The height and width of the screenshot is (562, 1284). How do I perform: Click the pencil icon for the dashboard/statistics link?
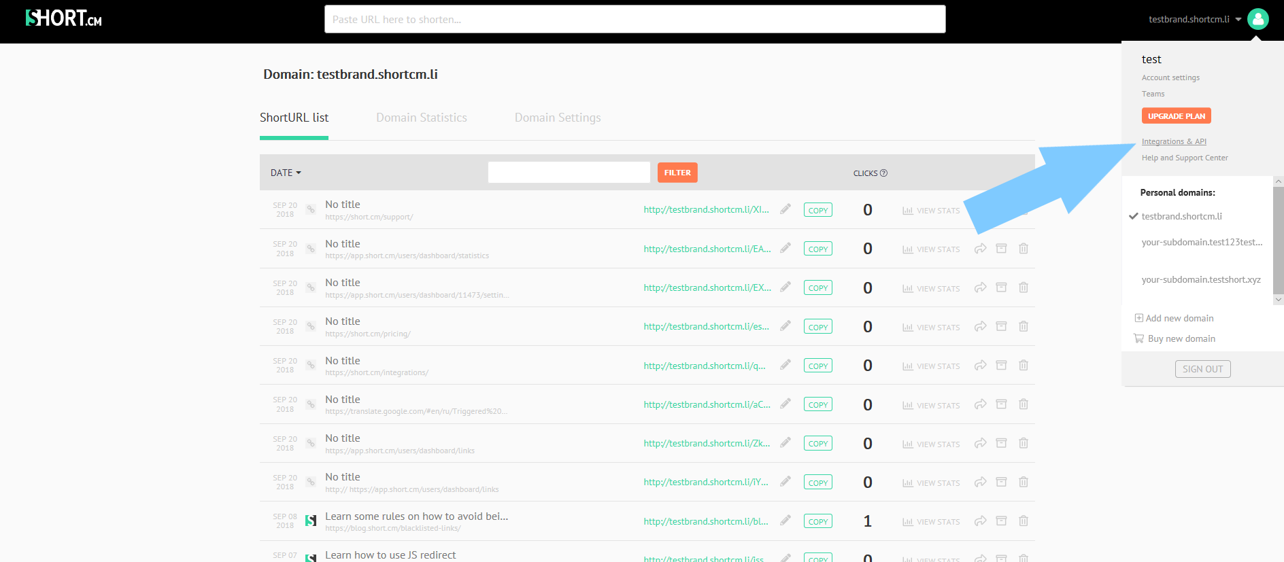(785, 248)
